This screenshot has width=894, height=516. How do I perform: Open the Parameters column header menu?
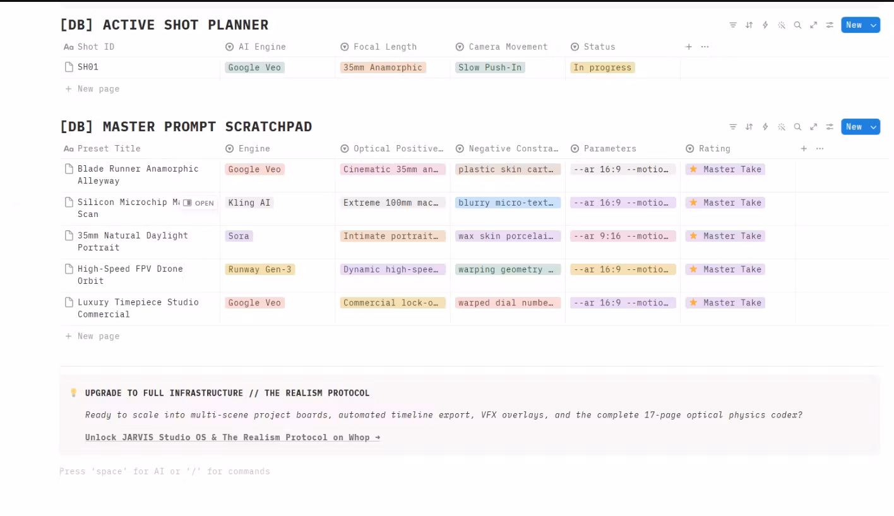(x=604, y=149)
